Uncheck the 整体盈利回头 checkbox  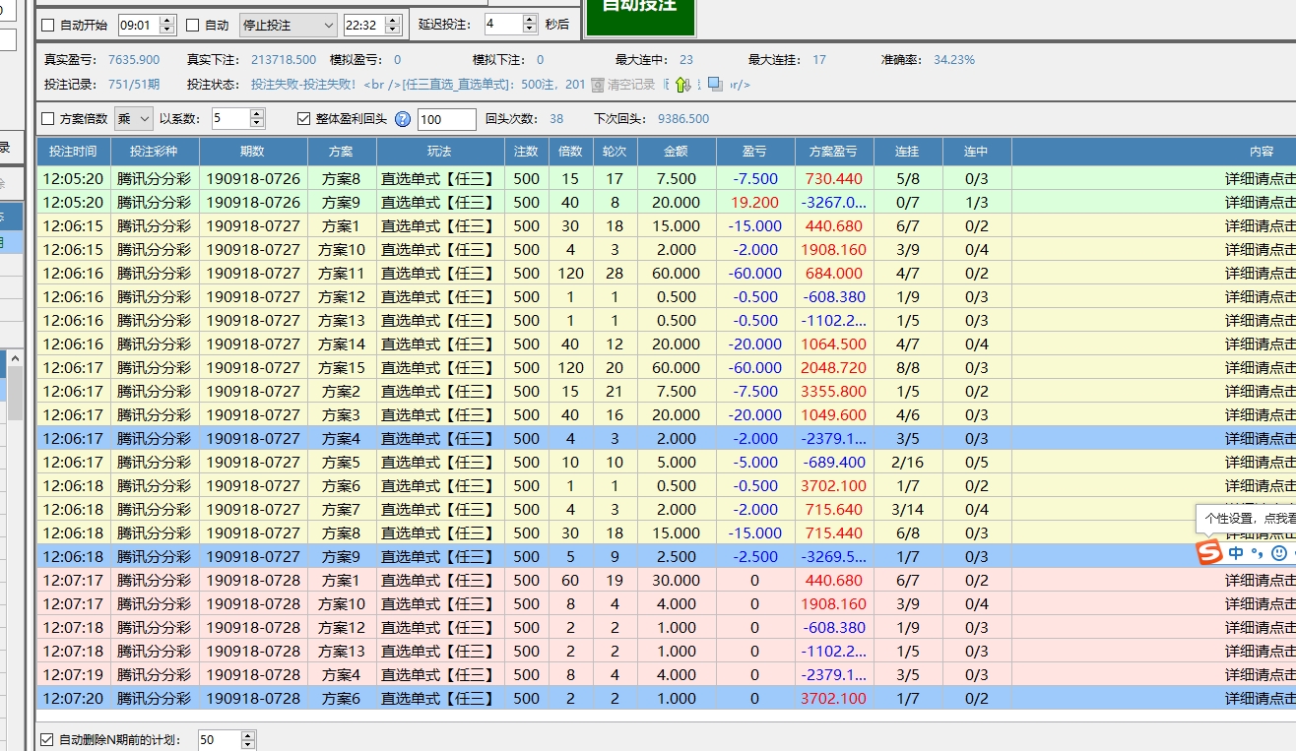tap(304, 119)
